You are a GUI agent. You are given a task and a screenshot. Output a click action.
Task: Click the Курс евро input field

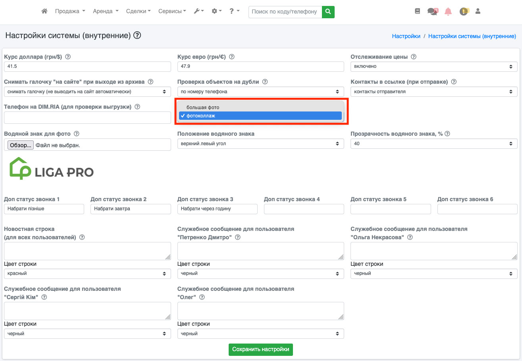(260, 67)
